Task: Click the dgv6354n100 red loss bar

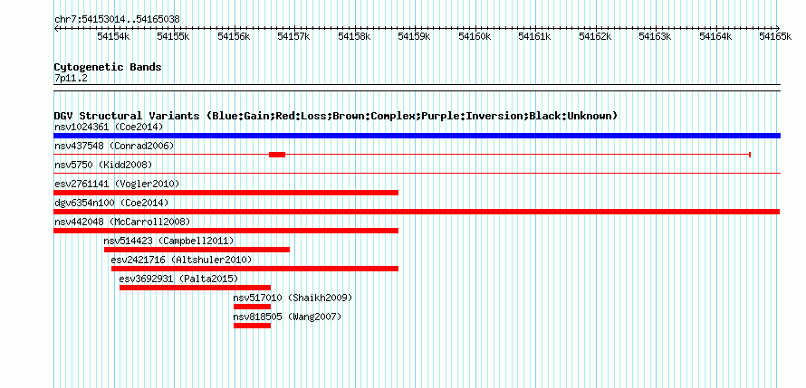Action: pyautogui.click(x=417, y=212)
